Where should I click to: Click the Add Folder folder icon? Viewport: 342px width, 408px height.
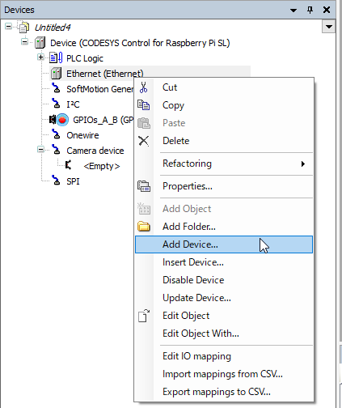[x=144, y=227]
